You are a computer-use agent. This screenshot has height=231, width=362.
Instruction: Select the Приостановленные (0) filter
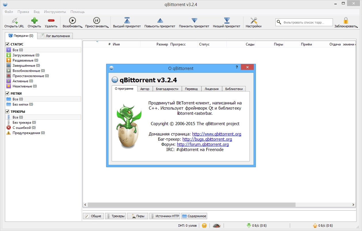click(31, 76)
